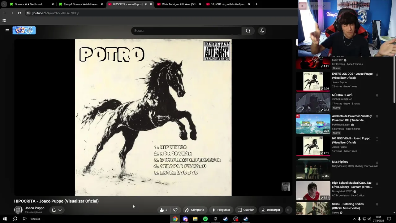Viewport: 396px width, 223px height.
Task: Open the more actions ellipsis menu
Action: (x=289, y=210)
